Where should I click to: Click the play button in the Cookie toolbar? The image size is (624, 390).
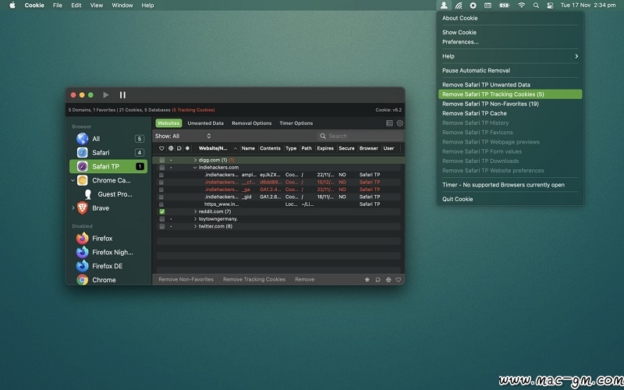click(105, 94)
